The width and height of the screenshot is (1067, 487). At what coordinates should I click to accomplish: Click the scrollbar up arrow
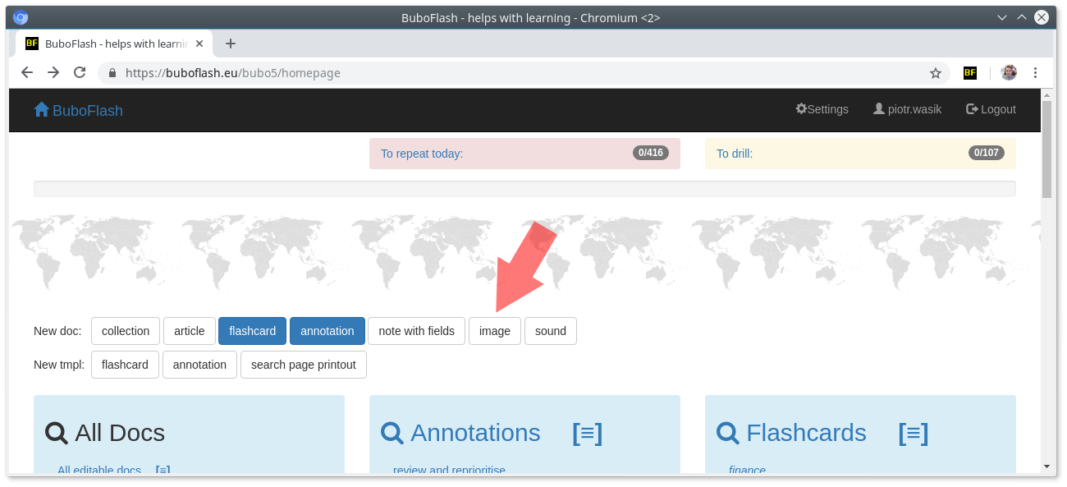[x=1046, y=94]
